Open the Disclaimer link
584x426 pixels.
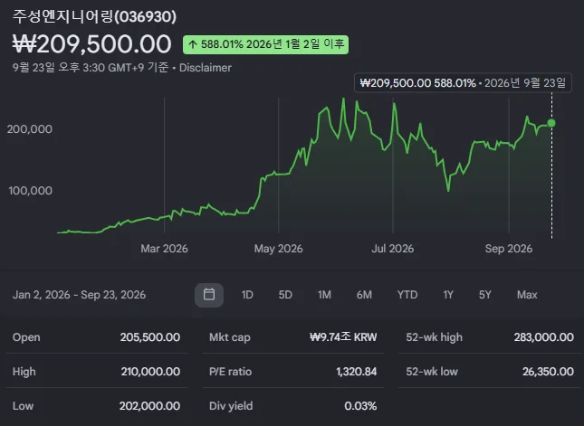(x=206, y=68)
